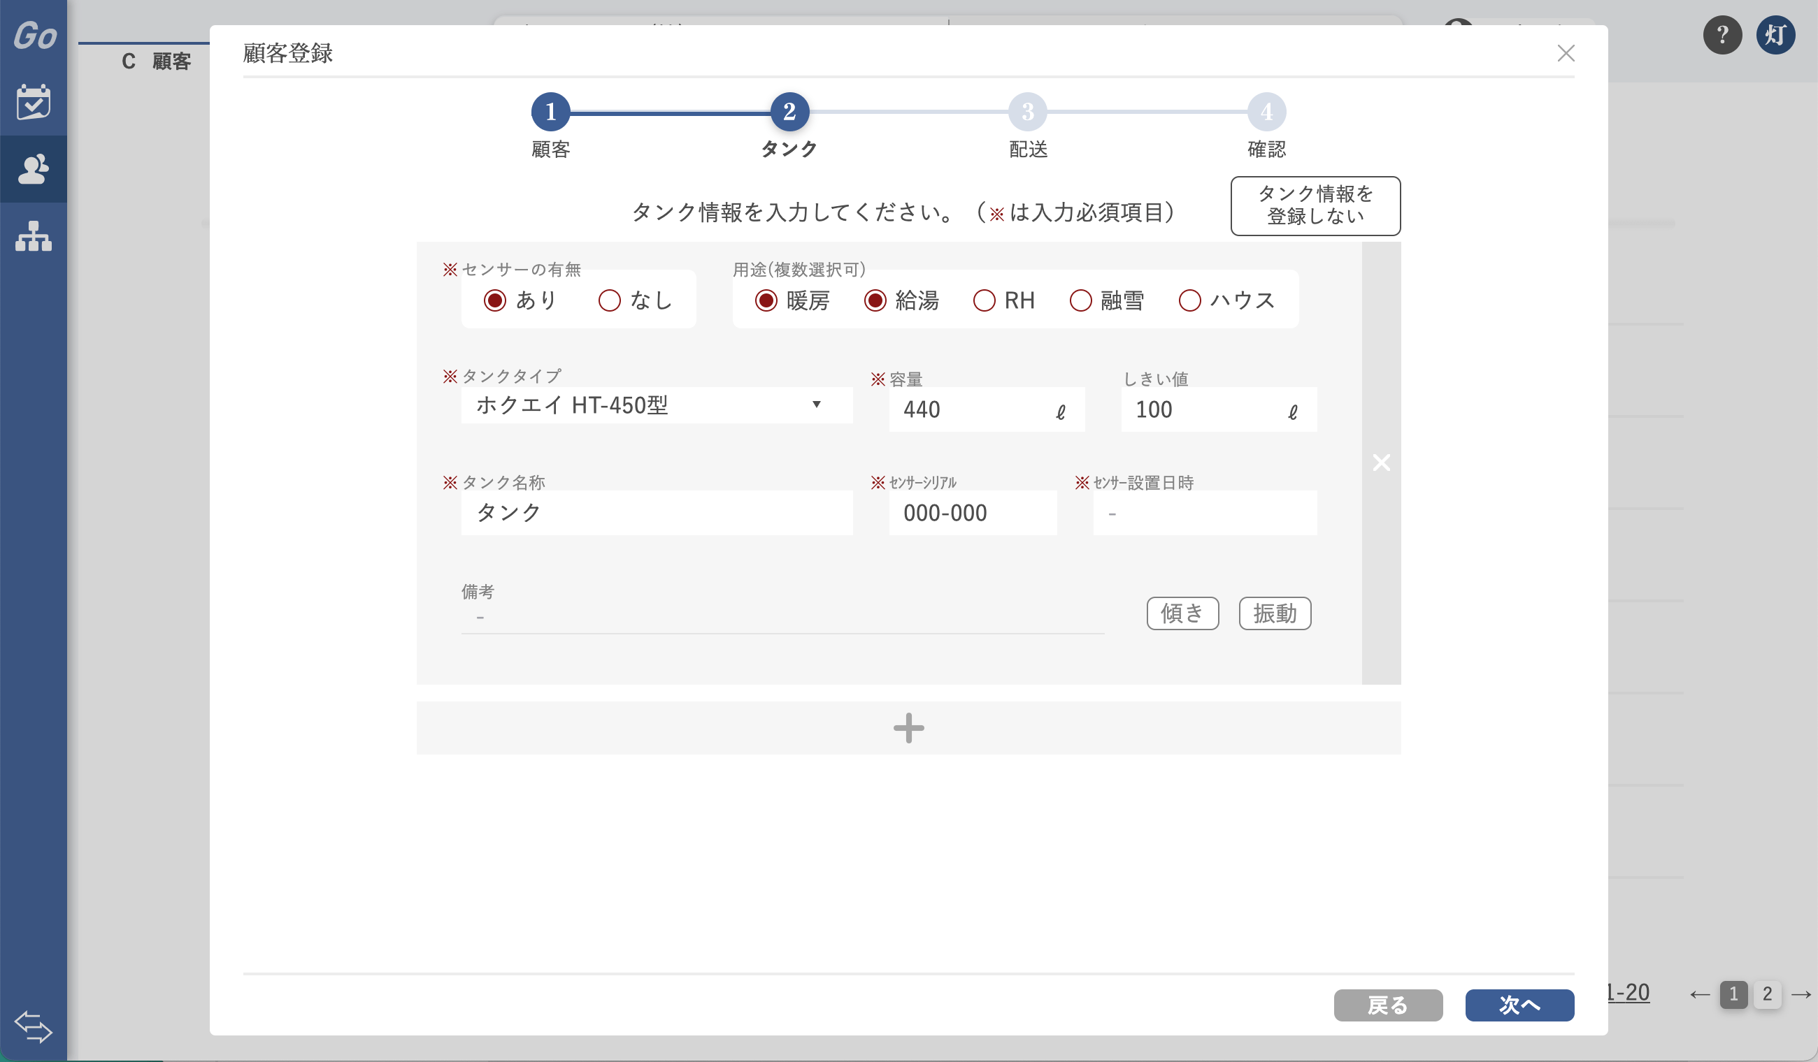Open the タンクタイプ dropdown
The height and width of the screenshot is (1062, 1818).
pyautogui.click(x=657, y=405)
